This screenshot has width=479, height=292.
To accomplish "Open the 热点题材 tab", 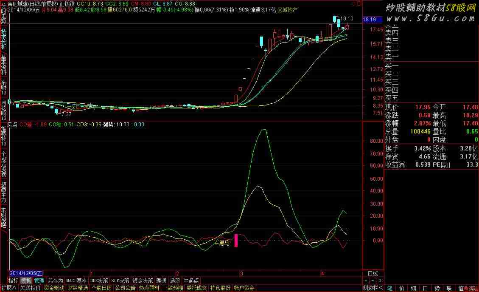I will [149, 288].
